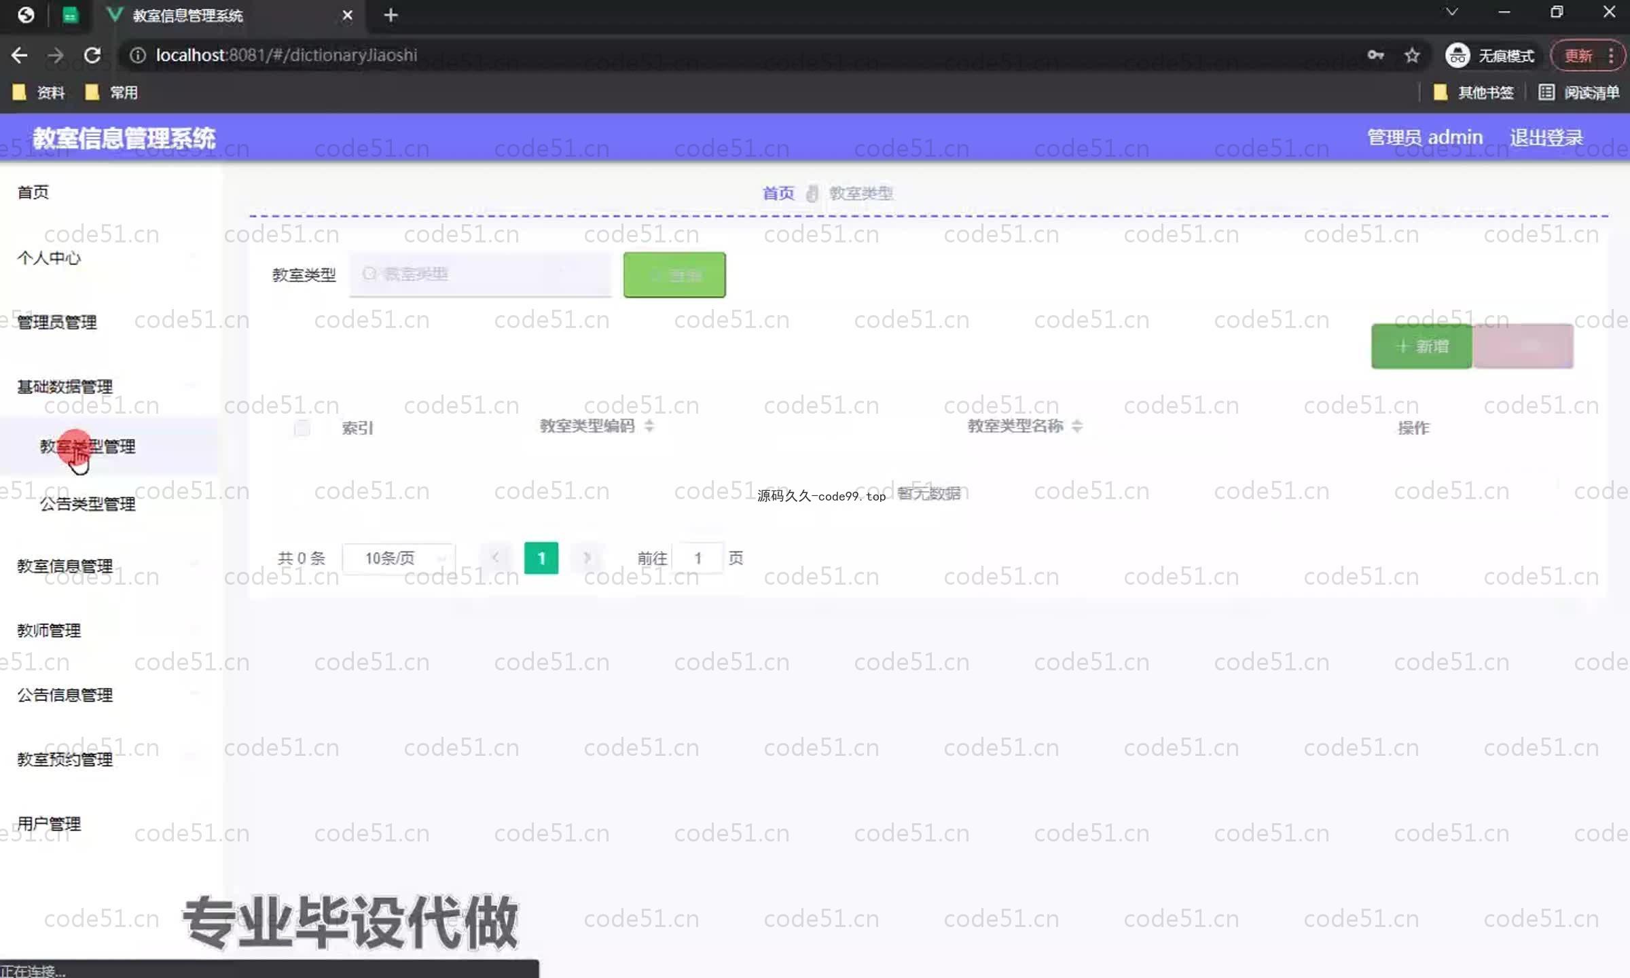Open 个人中心 in the sidebar
The width and height of the screenshot is (1630, 978).
tap(49, 257)
